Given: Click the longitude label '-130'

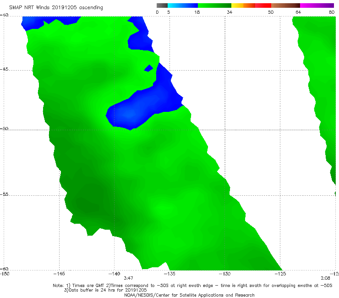Looking at the screenshot, I should coord(225,274).
